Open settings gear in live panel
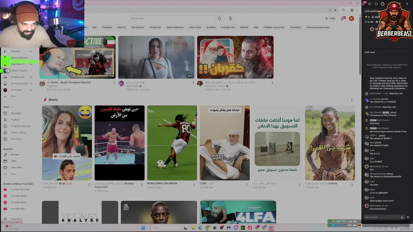Viewport: 413px width, 232px height. 376,4
